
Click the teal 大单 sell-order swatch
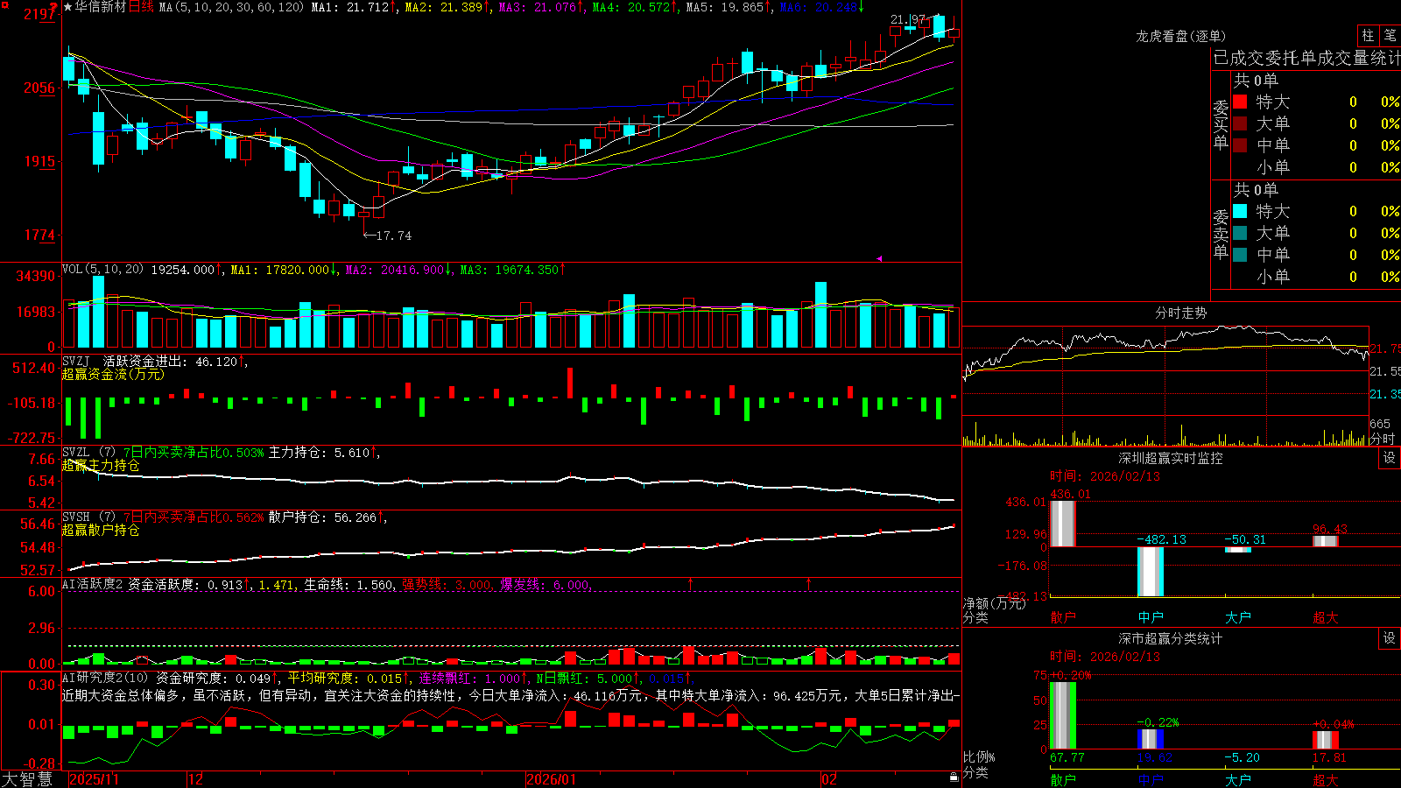pyautogui.click(x=1240, y=233)
